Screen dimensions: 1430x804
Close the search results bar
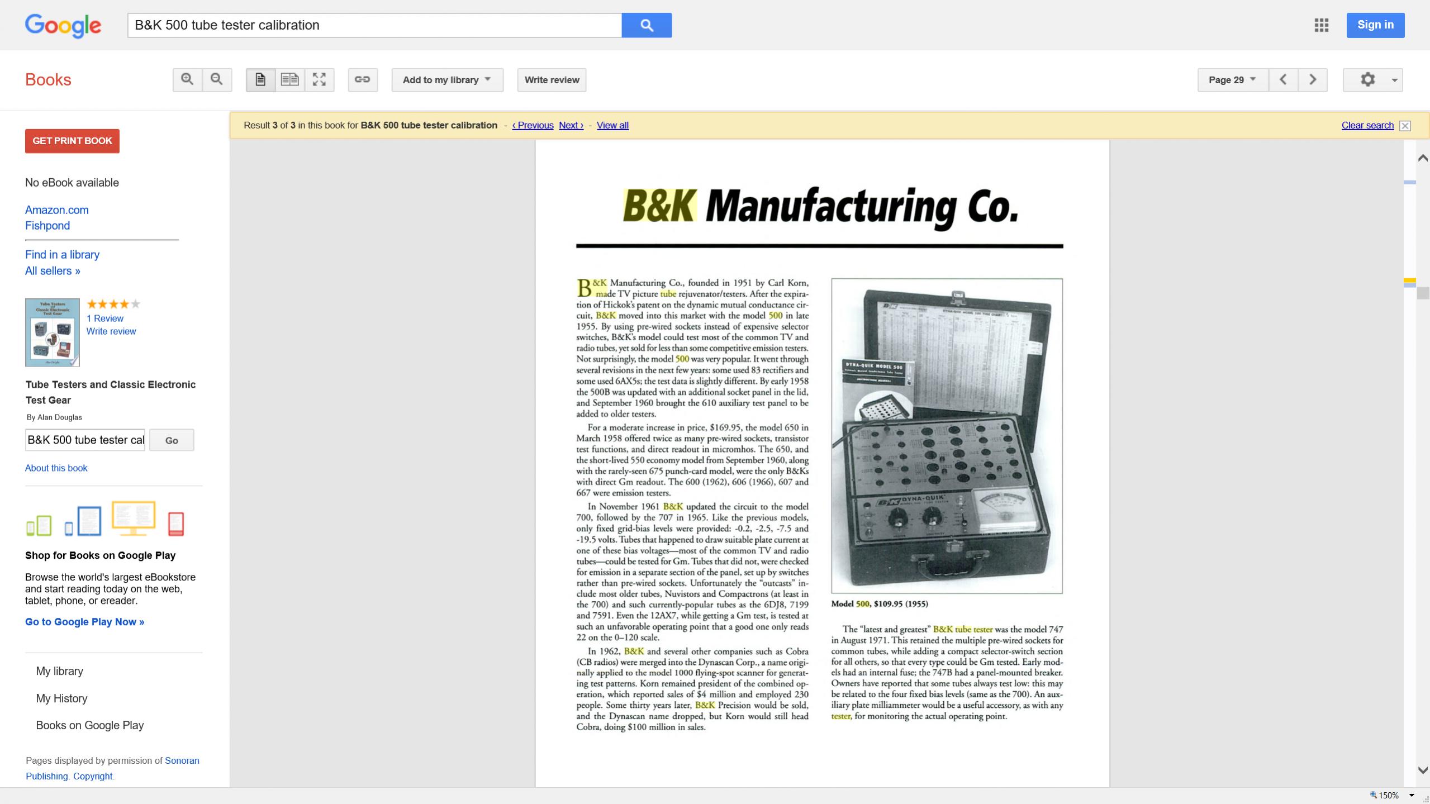1405,126
